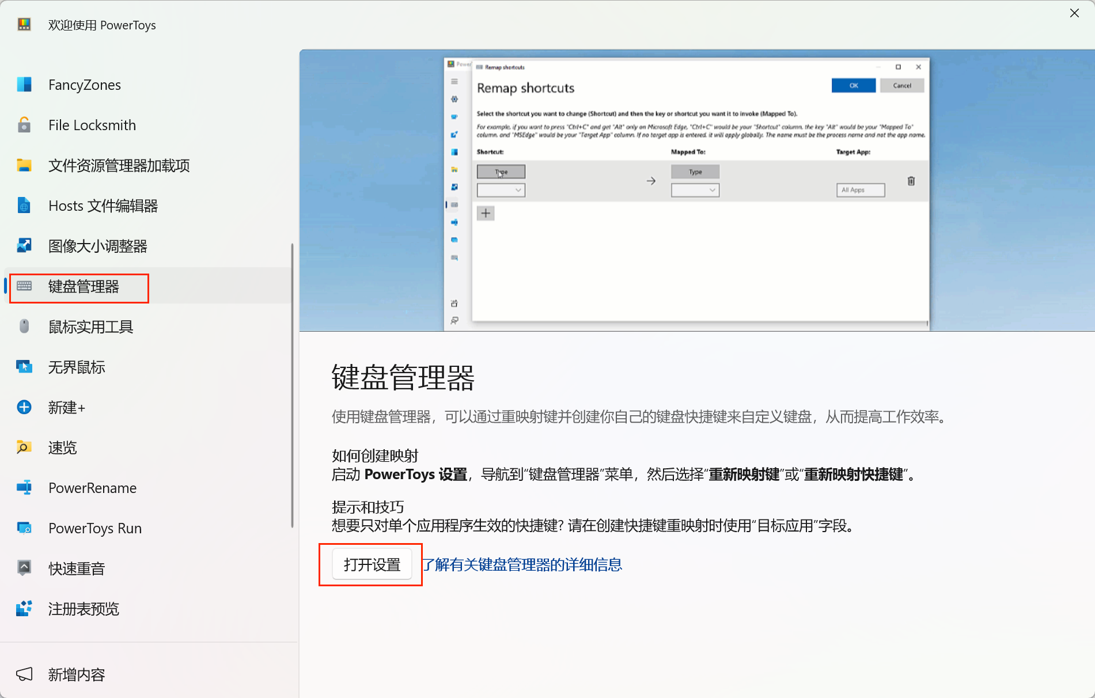Select 文件资源管理器加载项 in the sidebar

pyautogui.click(x=149, y=165)
